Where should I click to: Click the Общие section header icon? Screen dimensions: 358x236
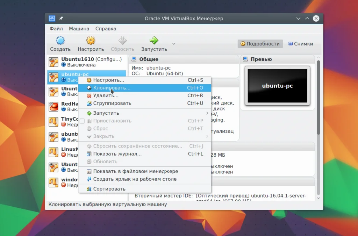click(x=134, y=59)
